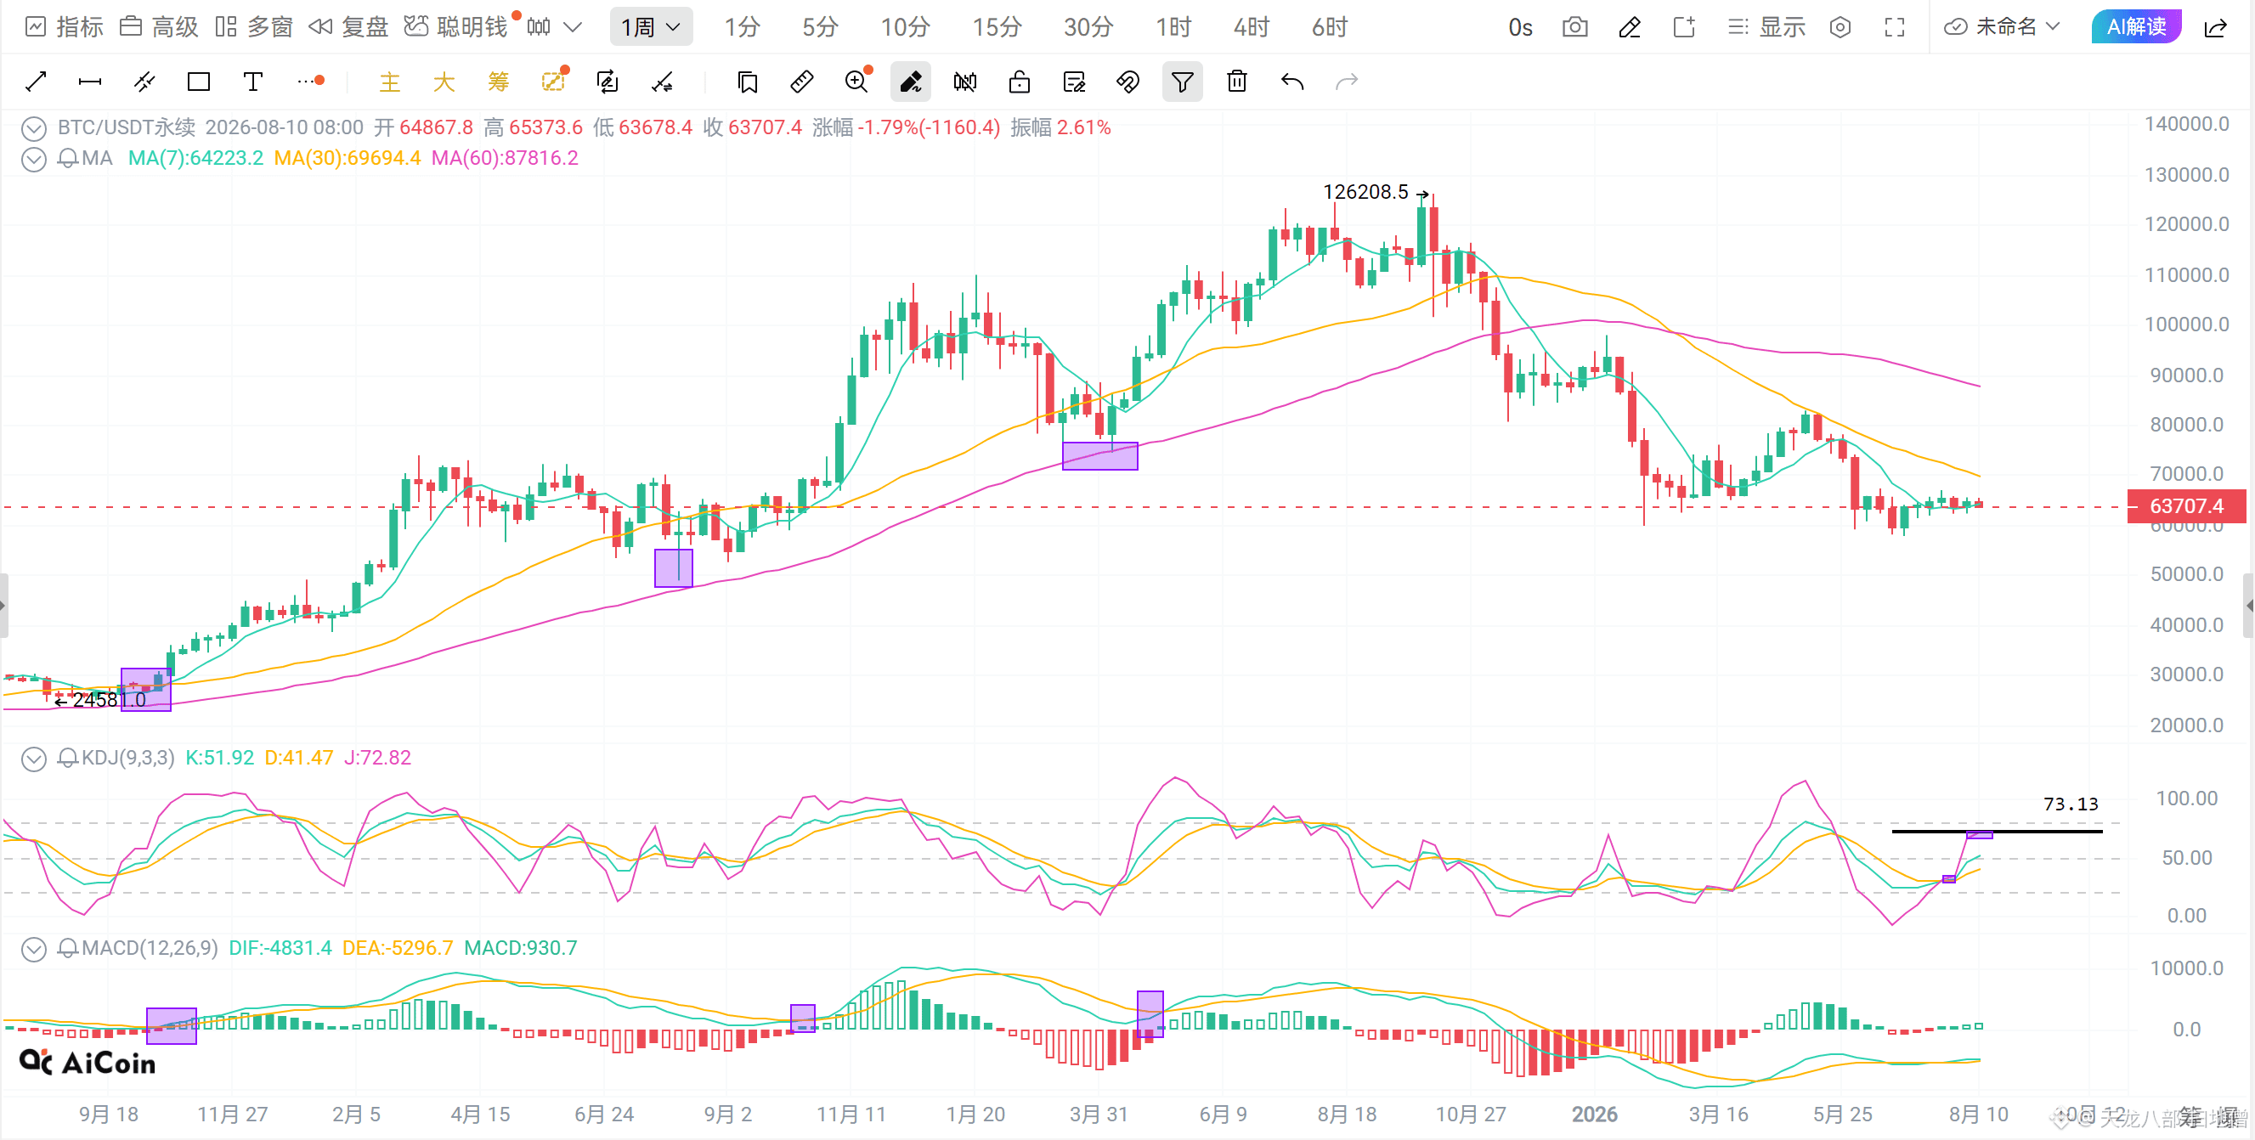Viewport: 2255px width, 1140px height.
Task: Toggle the filter funnel button
Action: (x=1182, y=82)
